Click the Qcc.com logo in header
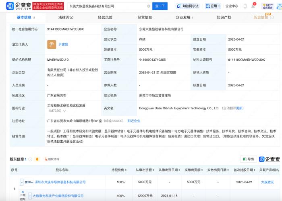 tap(19, 6)
